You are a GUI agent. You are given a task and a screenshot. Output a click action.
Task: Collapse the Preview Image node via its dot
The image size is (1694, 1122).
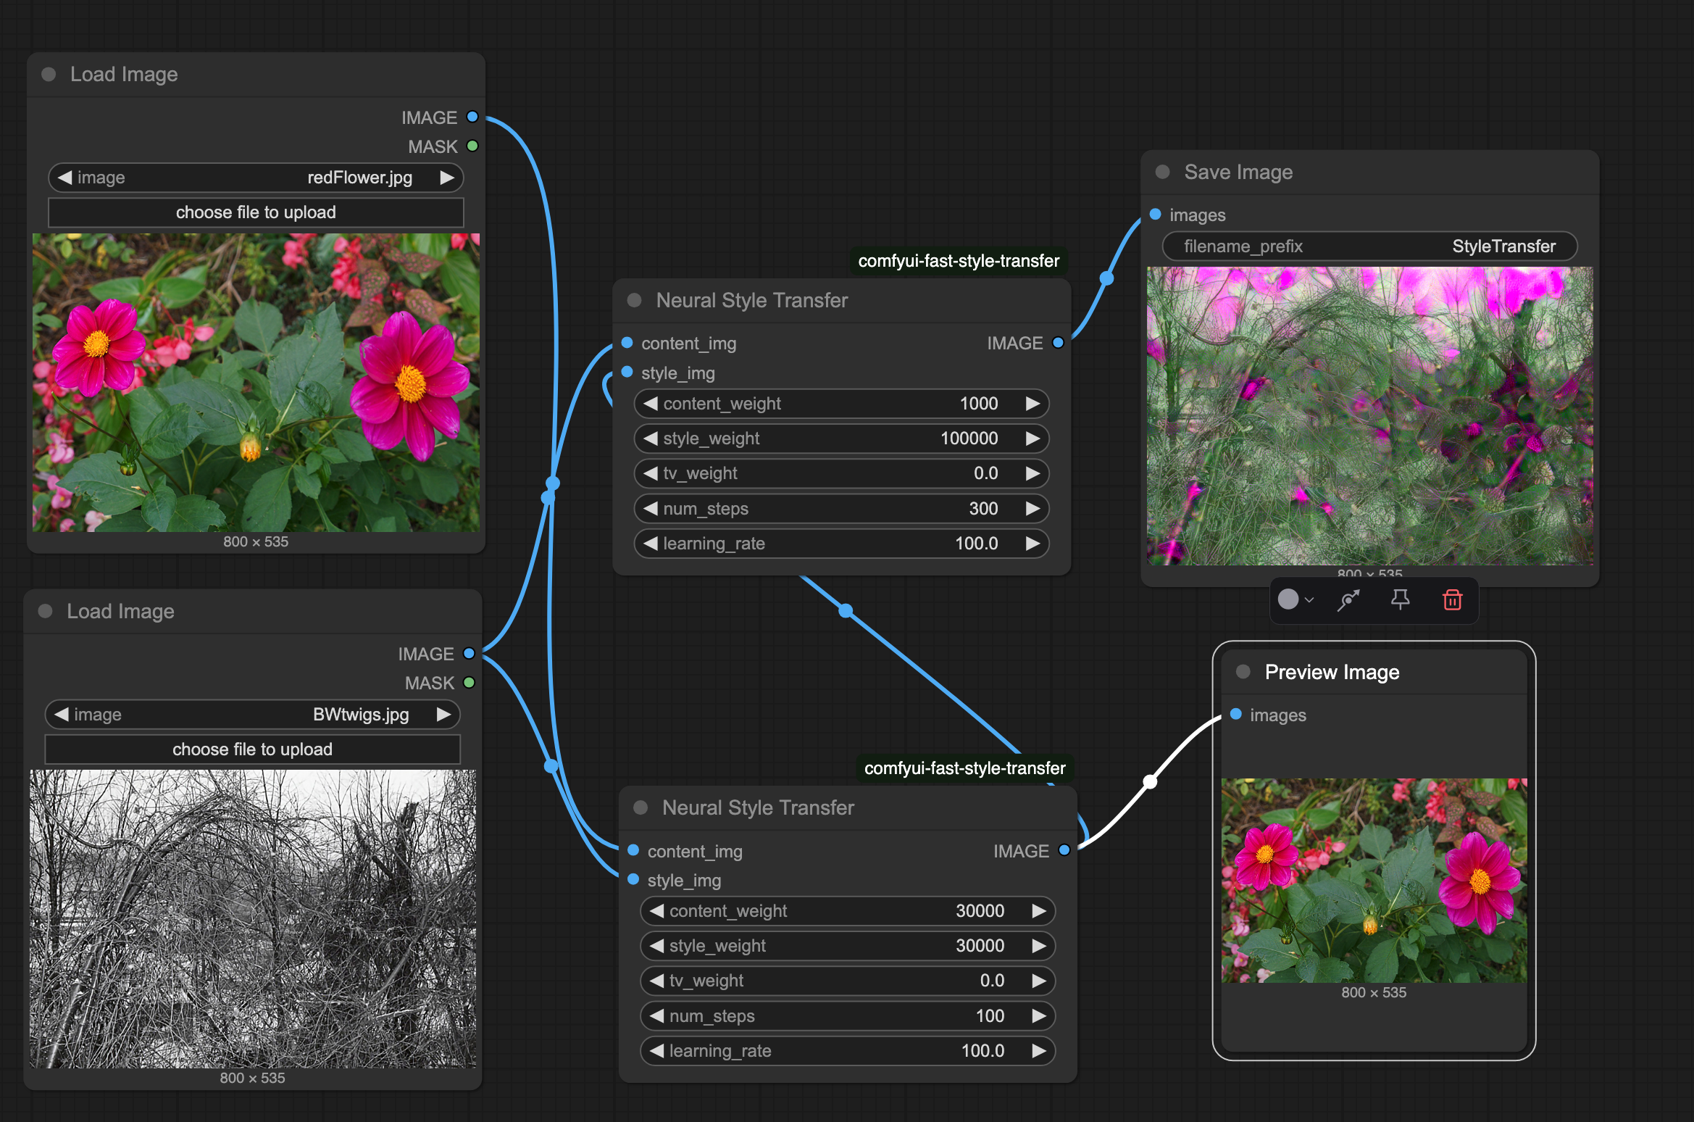(x=1243, y=672)
